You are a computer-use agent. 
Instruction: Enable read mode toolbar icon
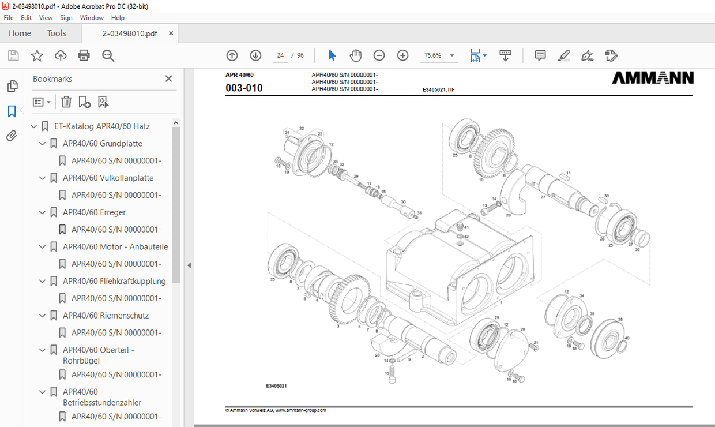tap(505, 55)
